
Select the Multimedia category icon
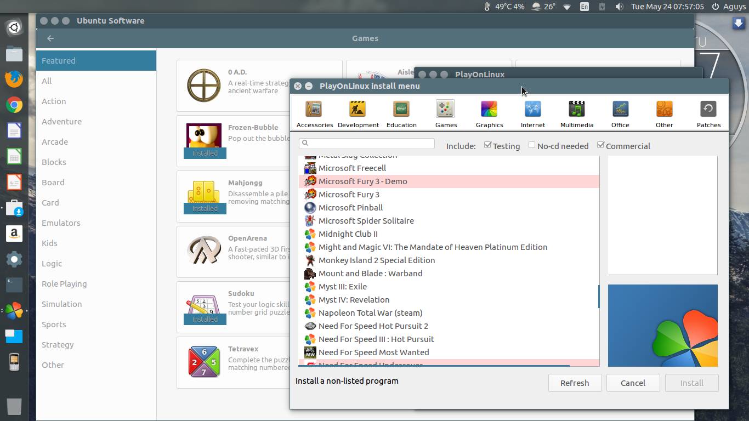[577, 109]
